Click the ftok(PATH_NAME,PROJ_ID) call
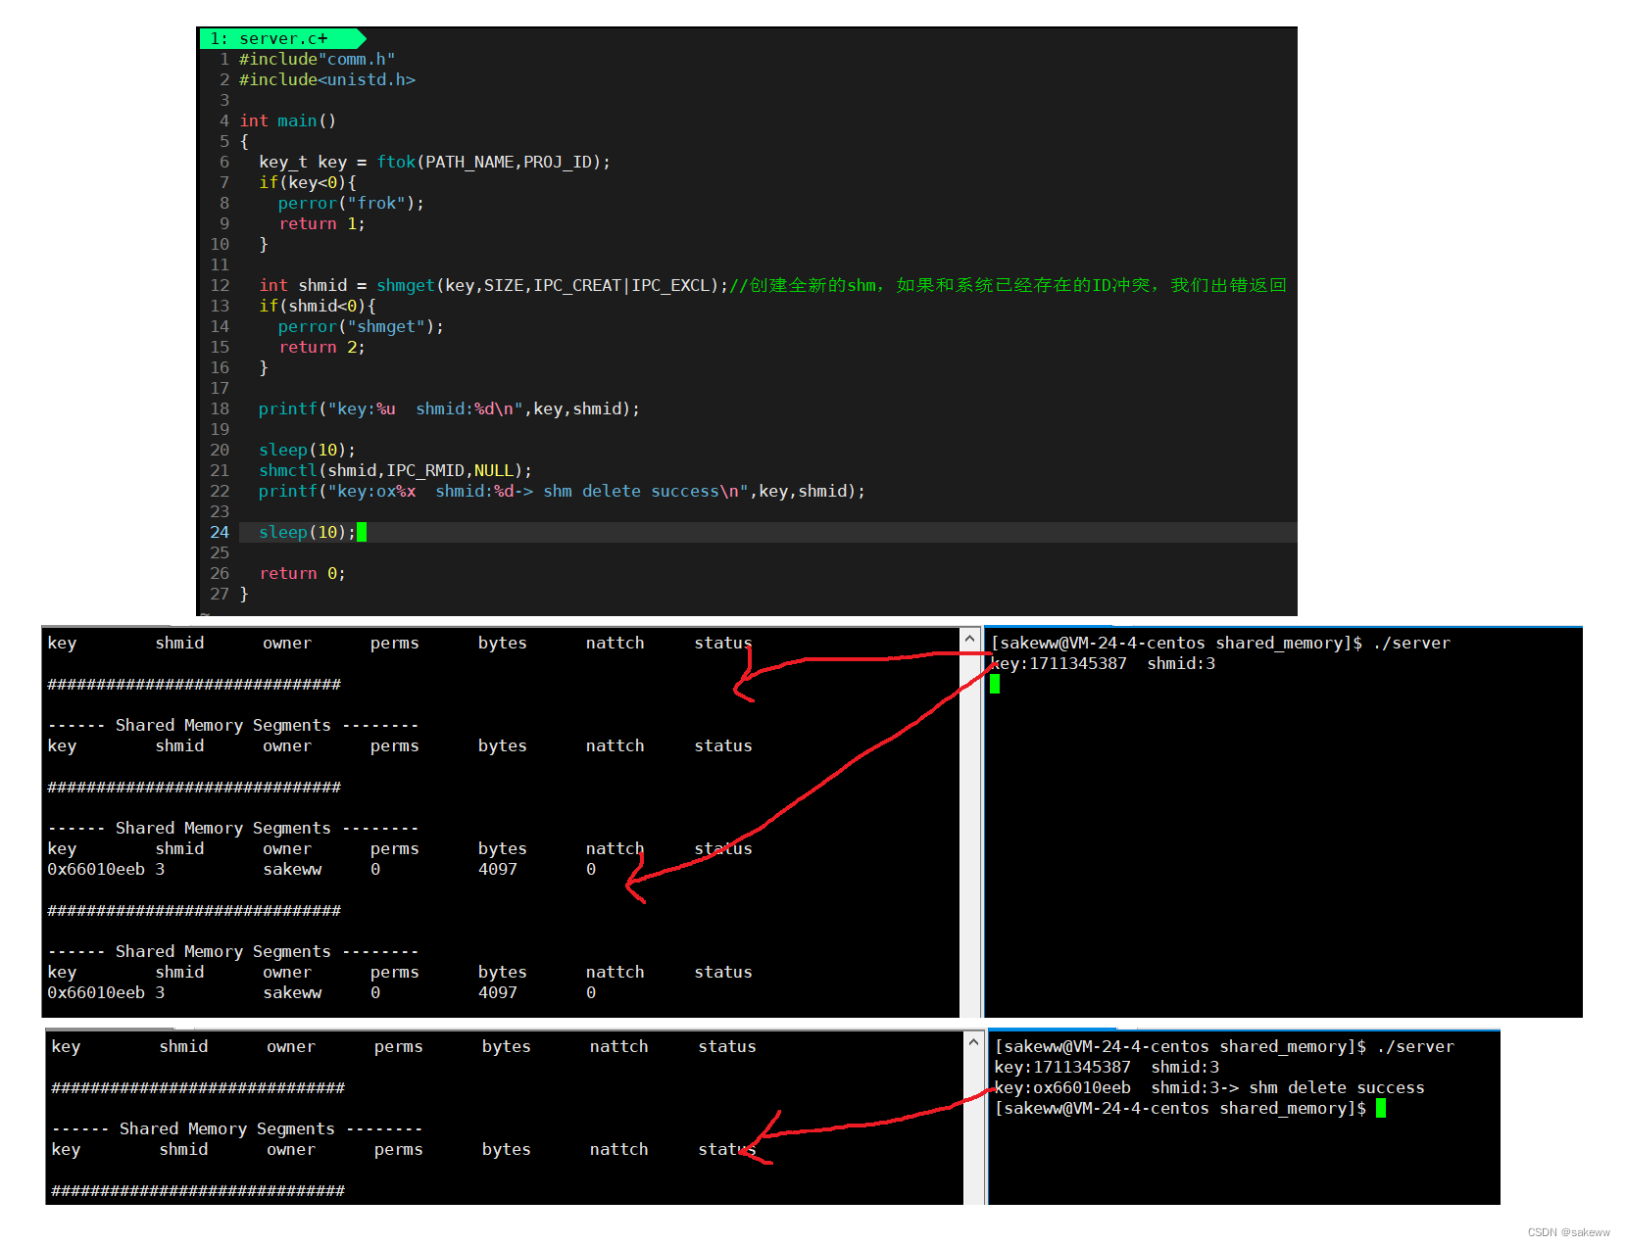Viewport: 1625px width, 1246px height. point(493,162)
